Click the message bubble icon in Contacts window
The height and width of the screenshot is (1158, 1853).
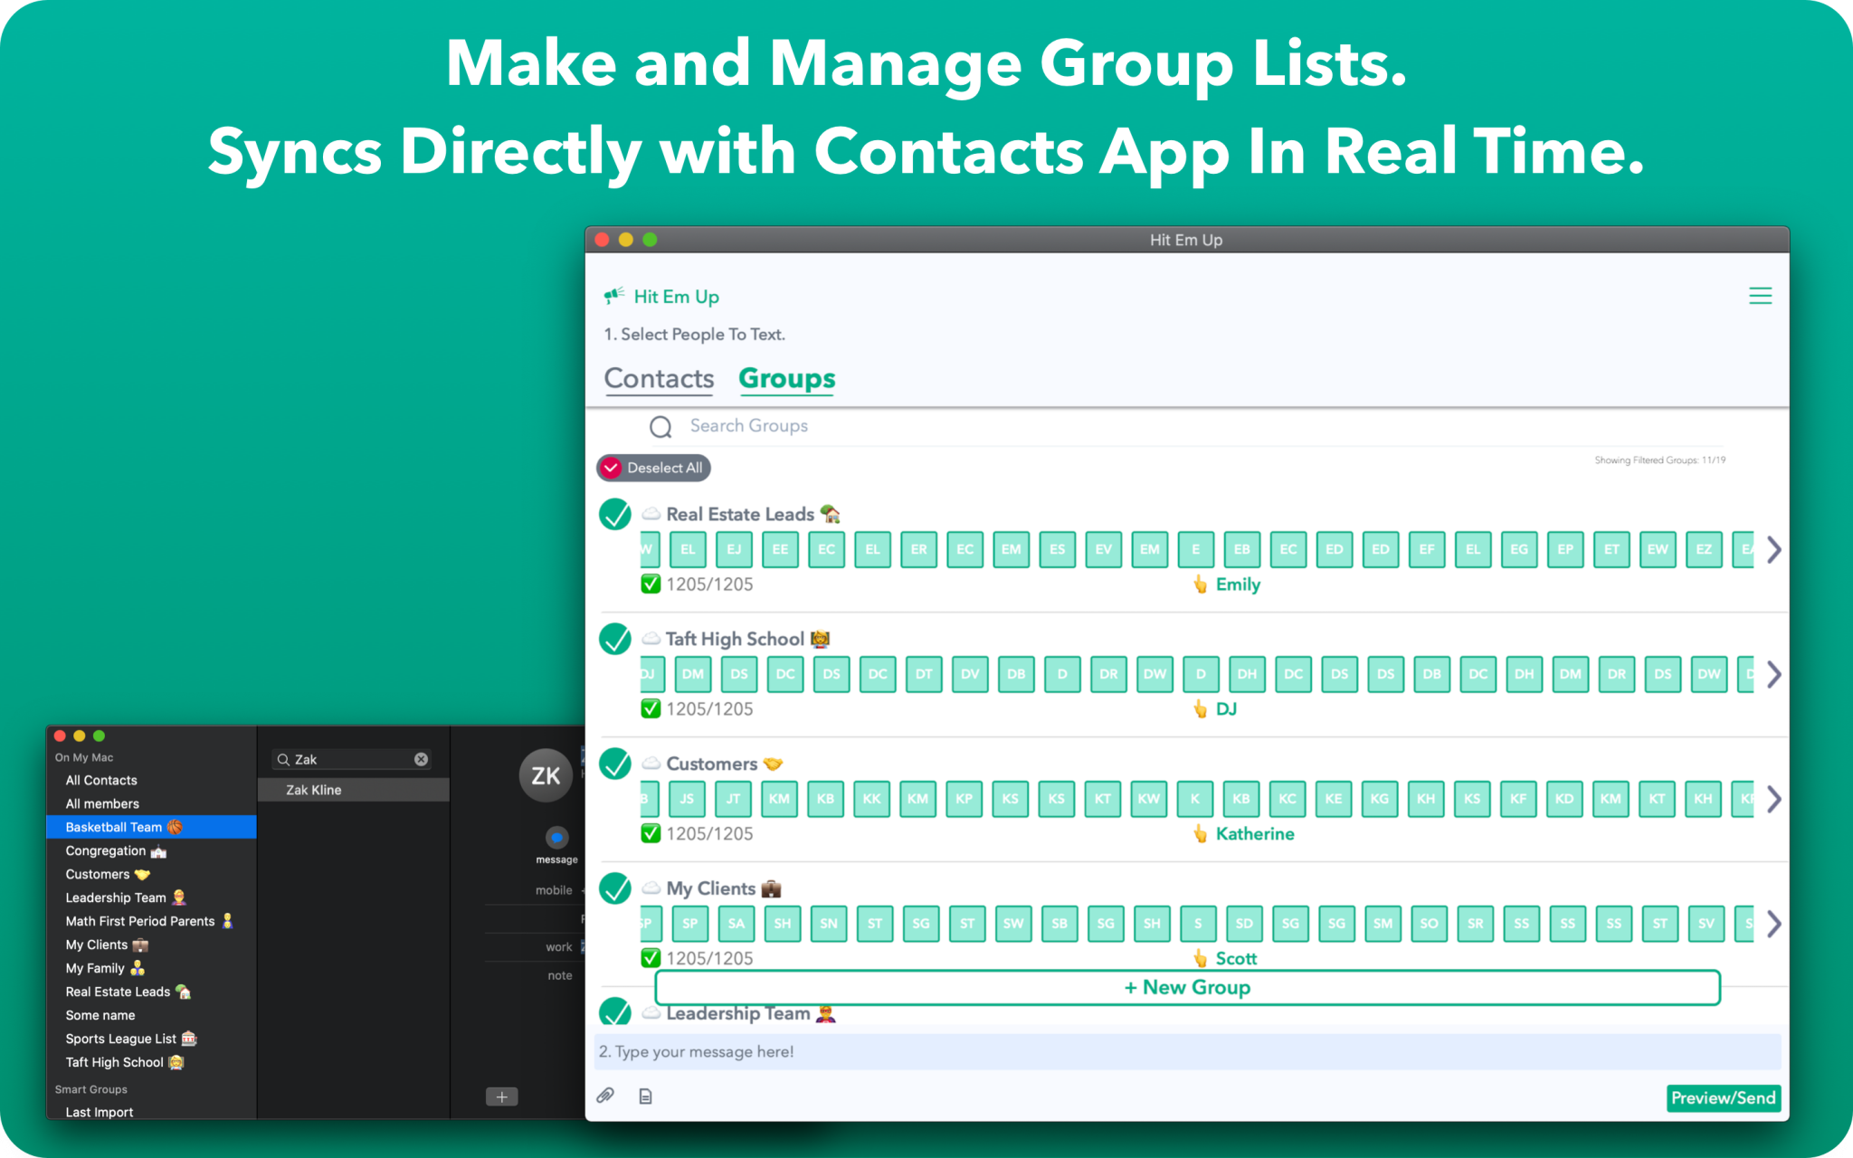(556, 837)
